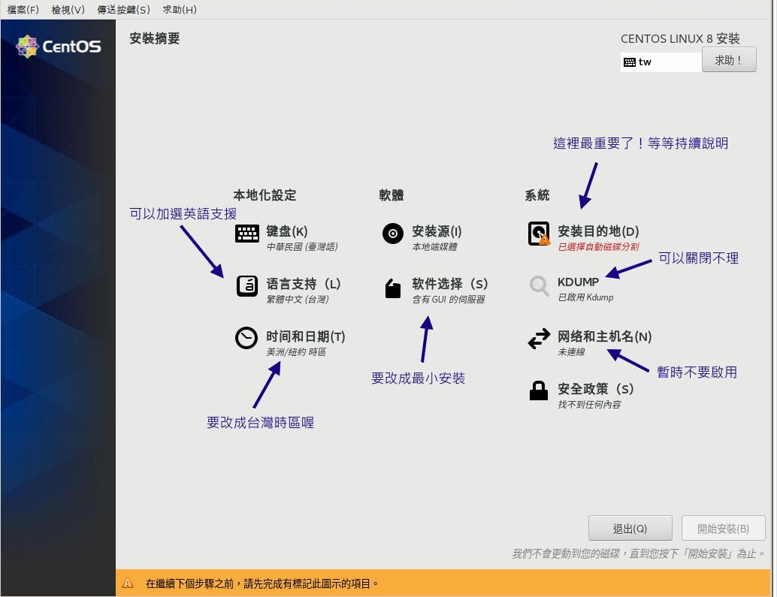Click the 含有 GUI 的伺服器 status text
This screenshot has height=597, width=777.
point(449,299)
